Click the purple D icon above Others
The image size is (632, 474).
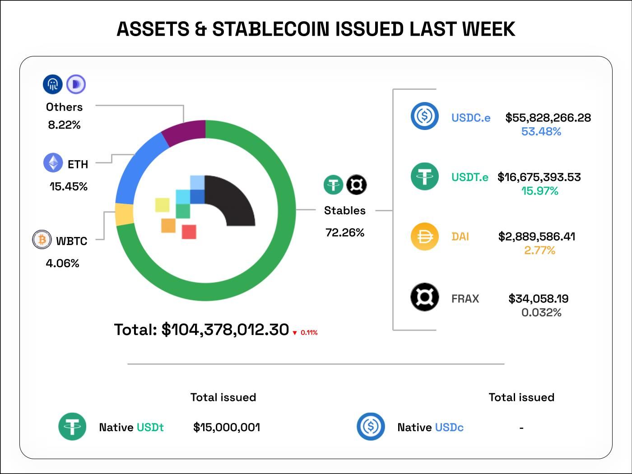[x=76, y=84]
